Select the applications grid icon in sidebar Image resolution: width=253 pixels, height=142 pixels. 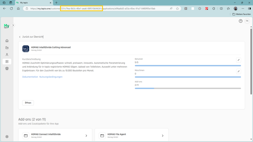coord(7,62)
